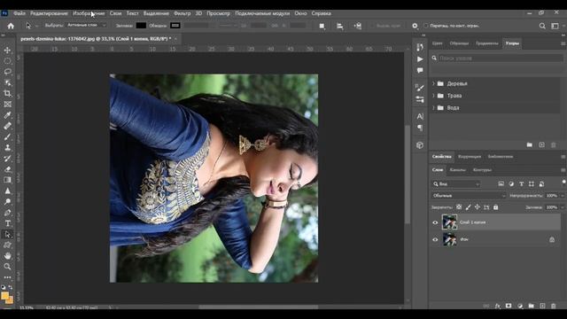Expand the Вода pattern folder
Image resolution: width=567 pixels, height=319 pixels.
click(433, 108)
